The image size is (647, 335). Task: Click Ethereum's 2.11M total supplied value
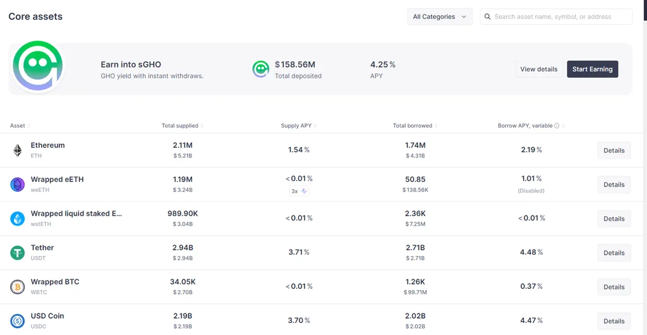point(183,145)
